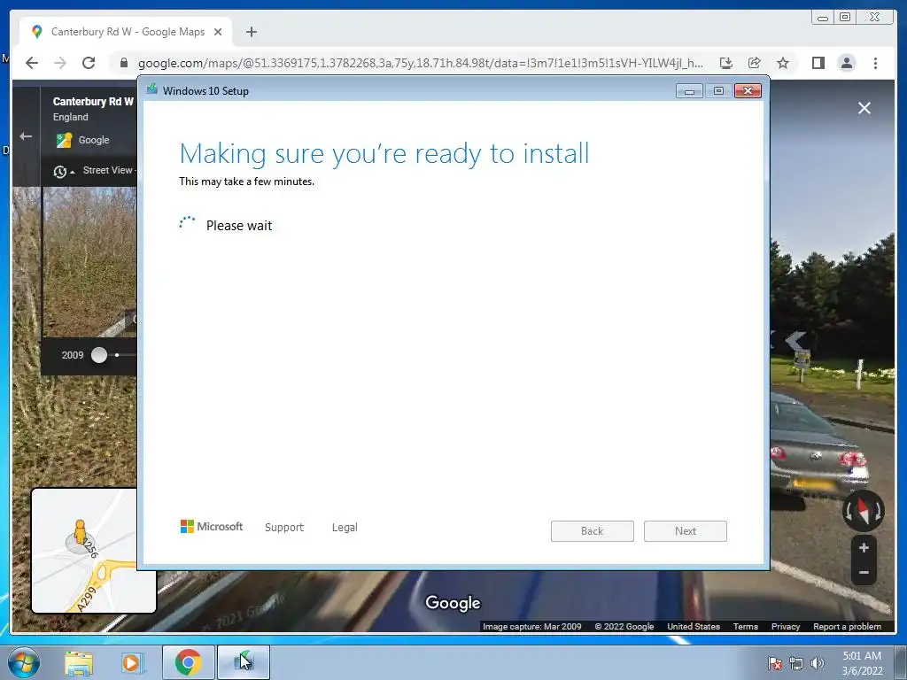The width and height of the screenshot is (907, 680).
Task: Open the Windows Start menu
Action: 24,662
